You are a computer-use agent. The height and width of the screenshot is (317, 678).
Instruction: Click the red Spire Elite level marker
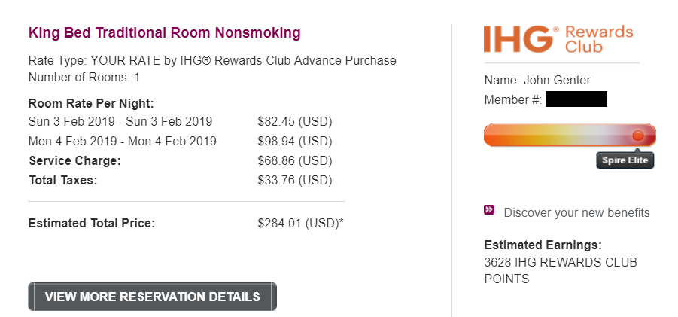click(638, 136)
